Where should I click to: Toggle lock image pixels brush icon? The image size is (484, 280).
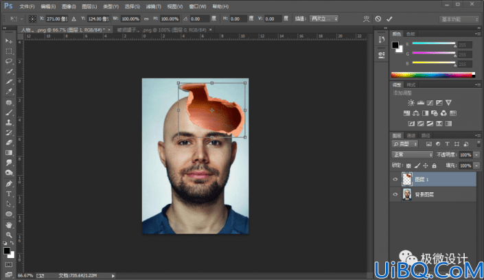pyautogui.click(x=417, y=166)
